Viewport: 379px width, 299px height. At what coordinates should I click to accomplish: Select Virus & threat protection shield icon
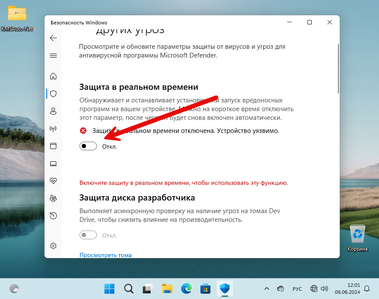[53, 94]
